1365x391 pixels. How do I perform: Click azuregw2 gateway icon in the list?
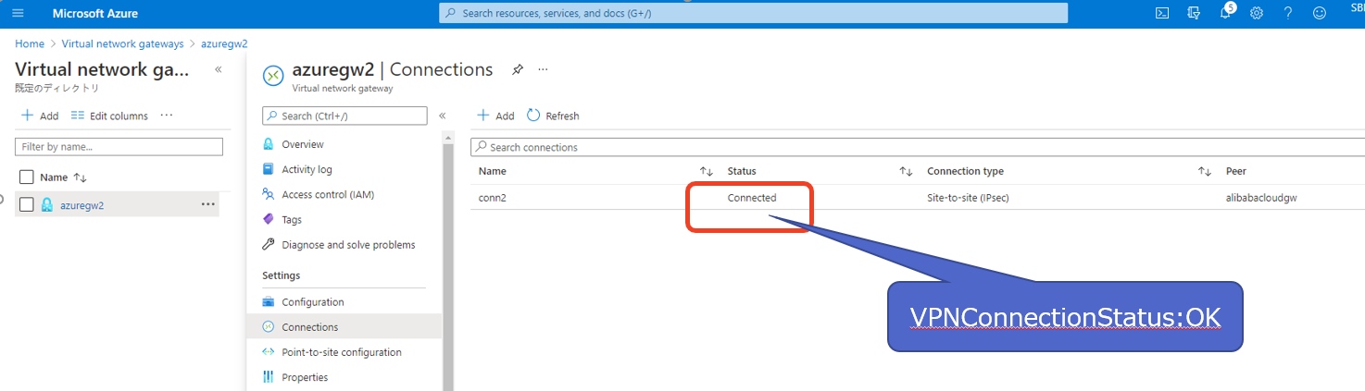(x=47, y=204)
